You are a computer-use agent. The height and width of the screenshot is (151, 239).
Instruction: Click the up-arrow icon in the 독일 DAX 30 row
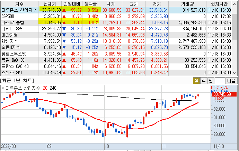tap(64, 60)
